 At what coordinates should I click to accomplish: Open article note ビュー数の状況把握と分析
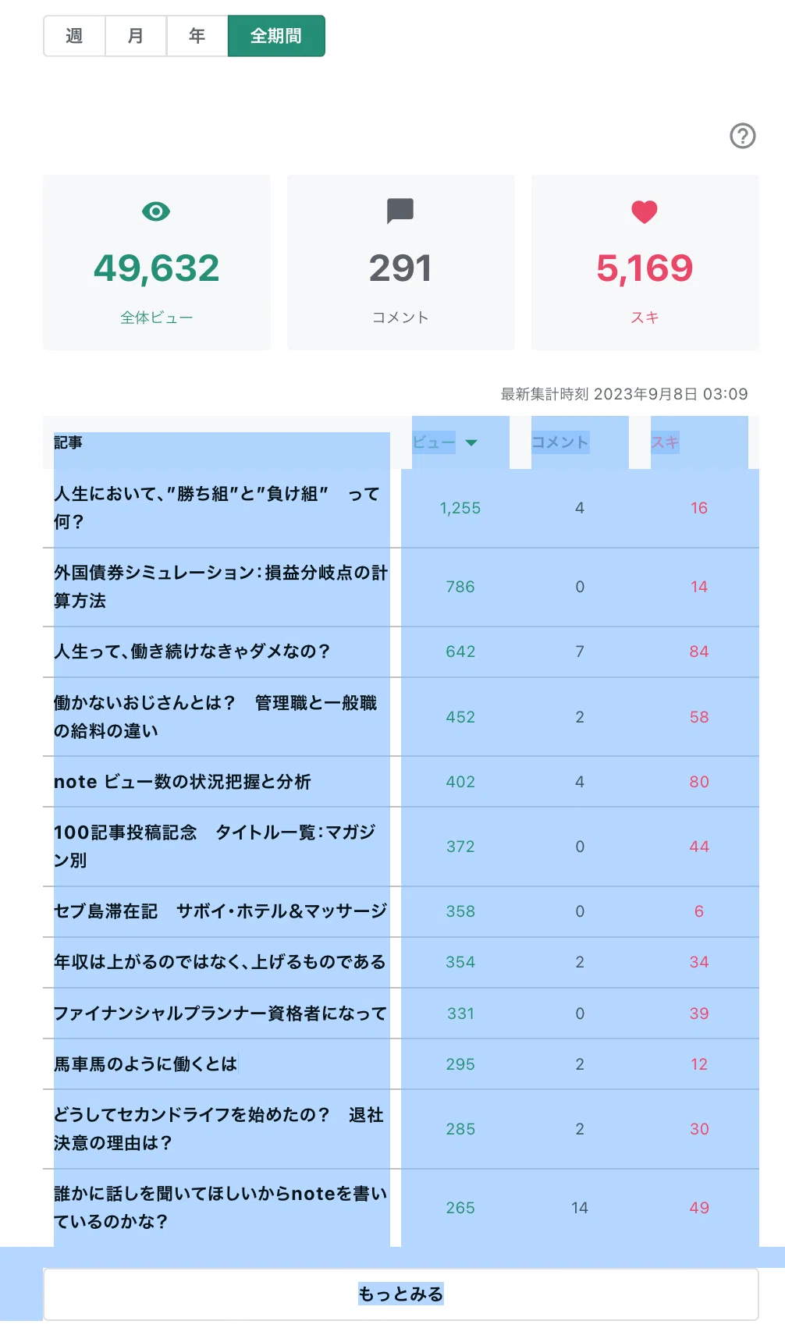click(183, 782)
